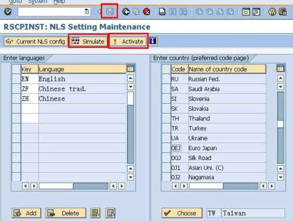Click Name of country code header
This screenshot has width=293, height=221.
pyautogui.click(x=227, y=69)
